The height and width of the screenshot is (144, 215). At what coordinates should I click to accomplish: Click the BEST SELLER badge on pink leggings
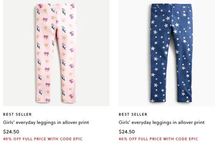pyautogui.click(x=17, y=115)
